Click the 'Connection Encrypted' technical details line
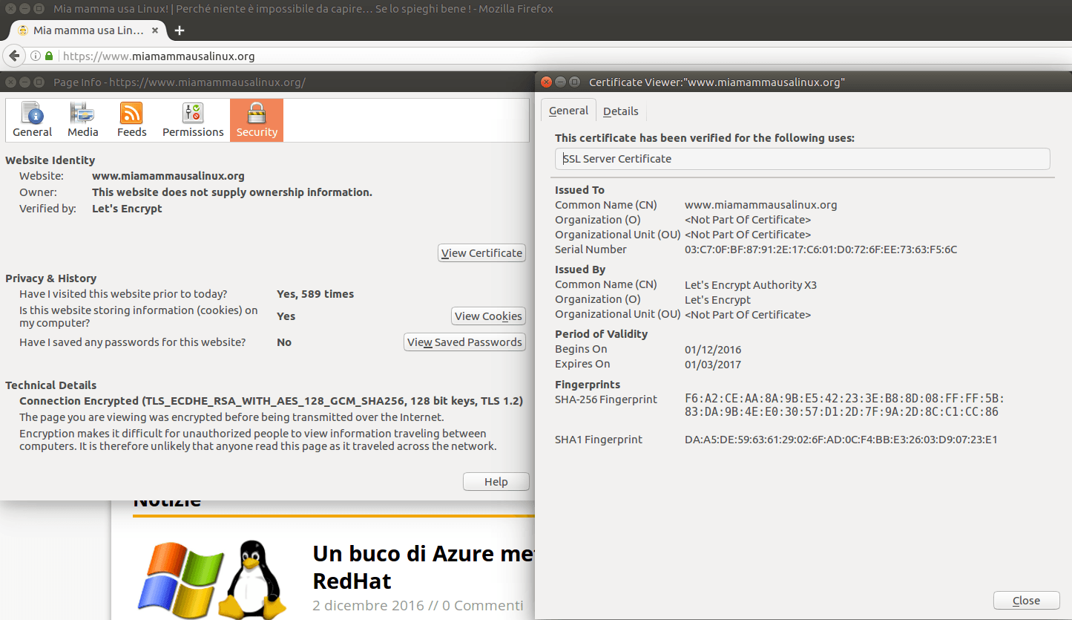 271,401
